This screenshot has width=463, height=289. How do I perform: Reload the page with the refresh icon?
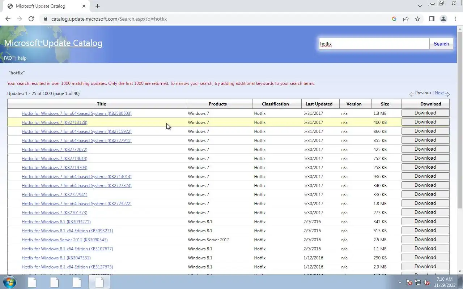[31, 19]
